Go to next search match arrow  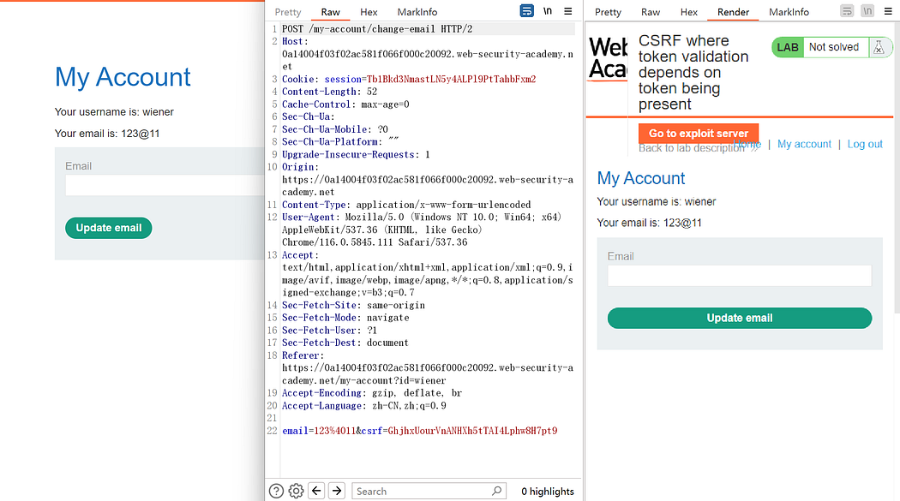click(x=337, y=491)
